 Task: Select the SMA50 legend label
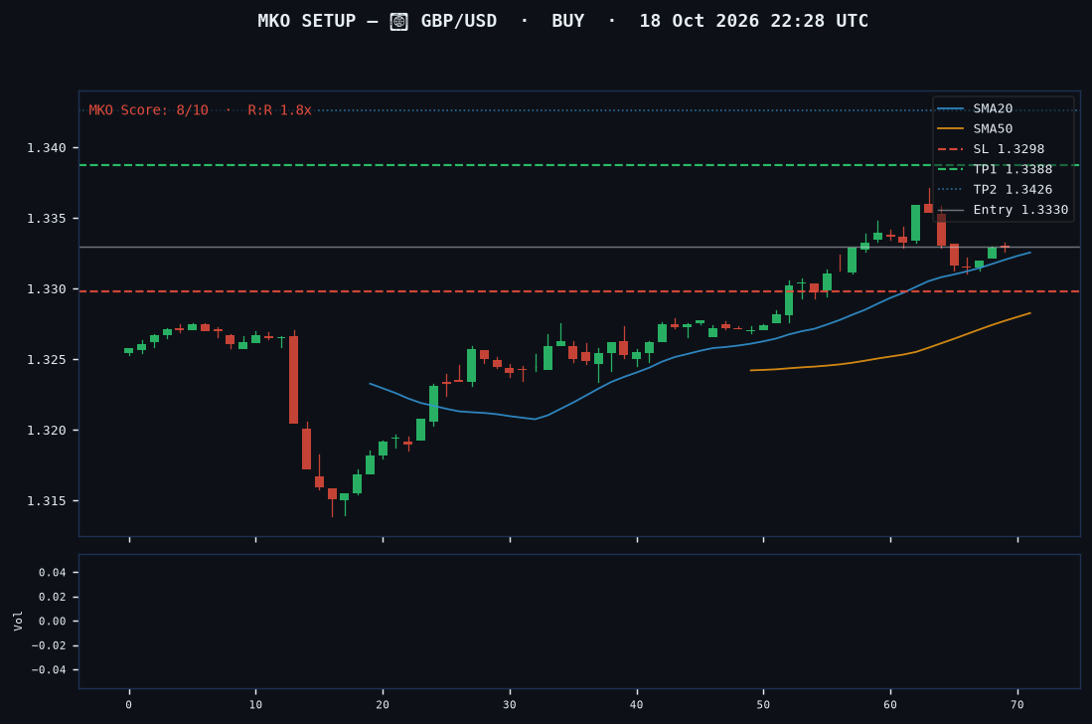pos(993,129)
